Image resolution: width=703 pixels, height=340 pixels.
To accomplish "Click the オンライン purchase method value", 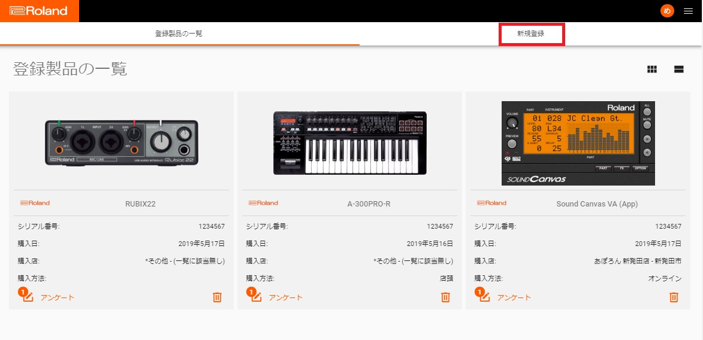I will point(665,278).
